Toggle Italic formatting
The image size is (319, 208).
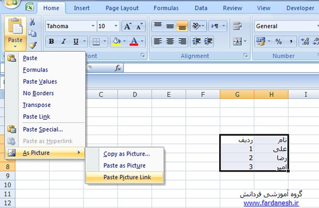pos(64,42)
